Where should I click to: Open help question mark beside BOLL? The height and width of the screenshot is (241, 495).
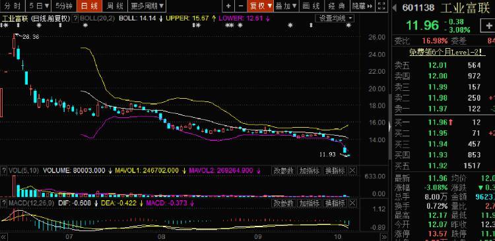coord(75,18)
